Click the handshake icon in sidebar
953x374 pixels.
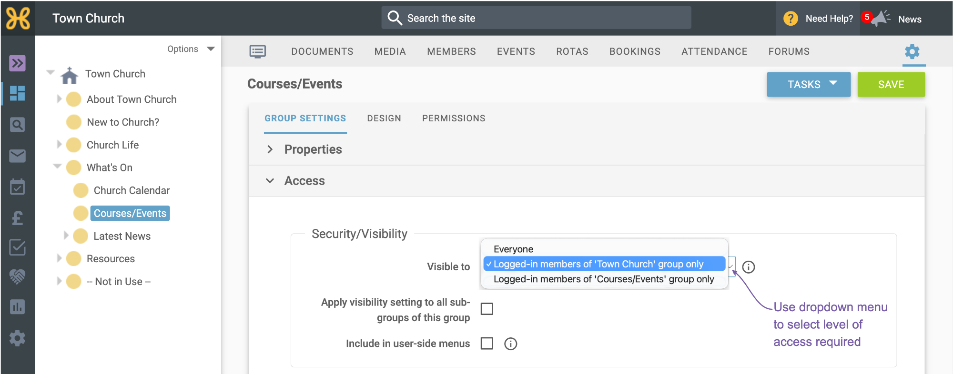pos(18,276)
